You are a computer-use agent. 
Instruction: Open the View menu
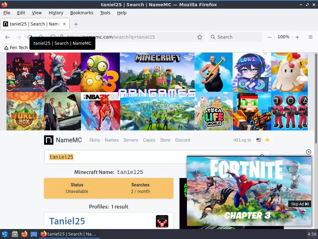[x=37, y=13]
